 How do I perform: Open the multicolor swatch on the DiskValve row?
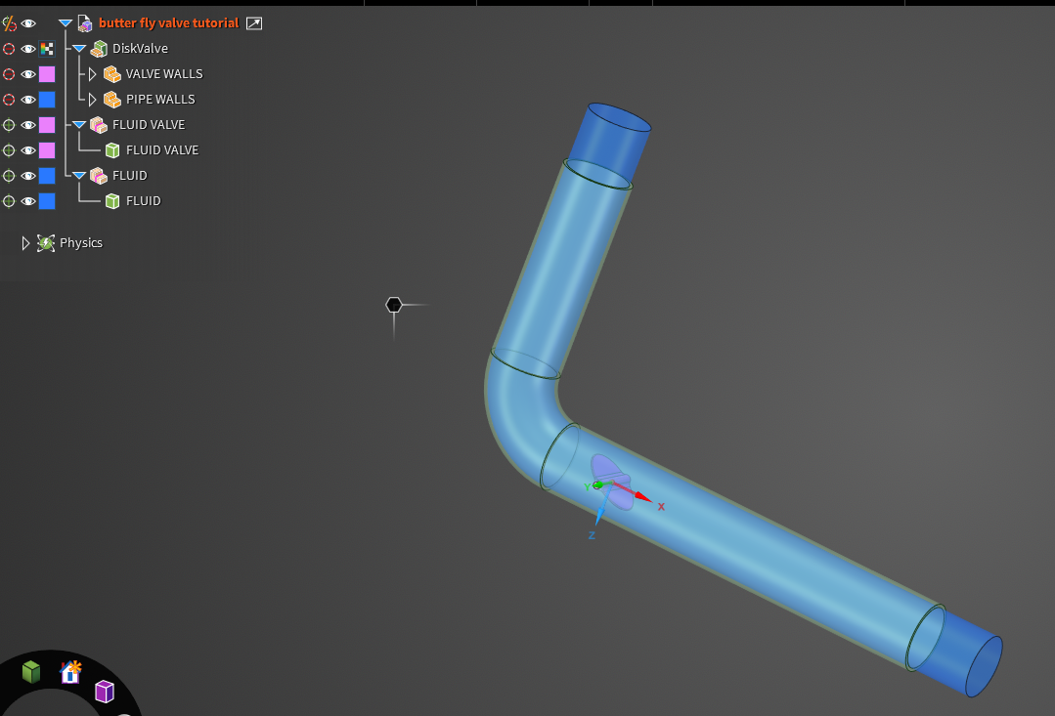(x=47, y=49)
